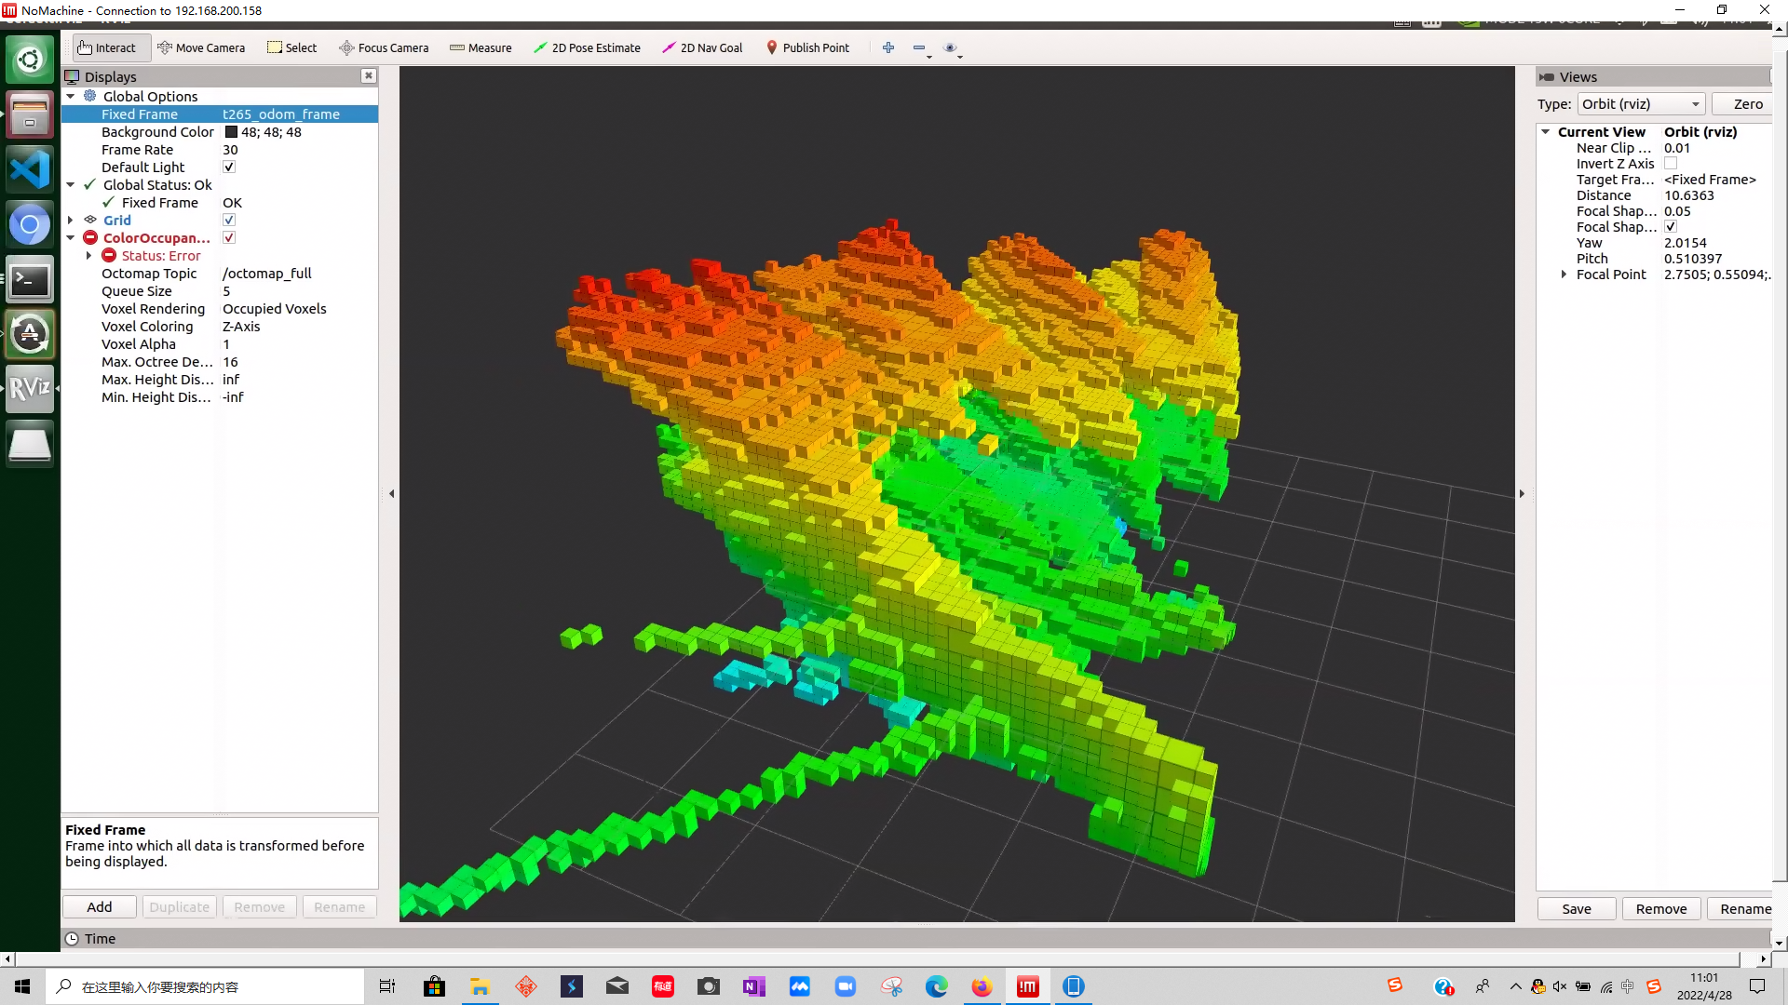Screen dimensions: 1788x1005
Task: Open the view Type Orbit dropdown
Action: point(1641,104)
